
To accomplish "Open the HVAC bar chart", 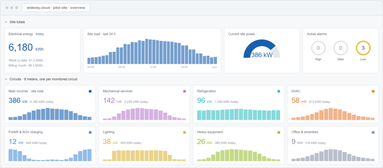I will (333, 114).
